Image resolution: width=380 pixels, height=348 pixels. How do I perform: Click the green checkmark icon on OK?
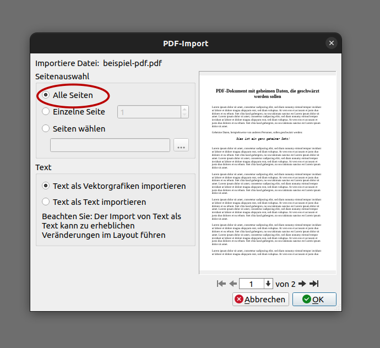(x=307, y=300)
